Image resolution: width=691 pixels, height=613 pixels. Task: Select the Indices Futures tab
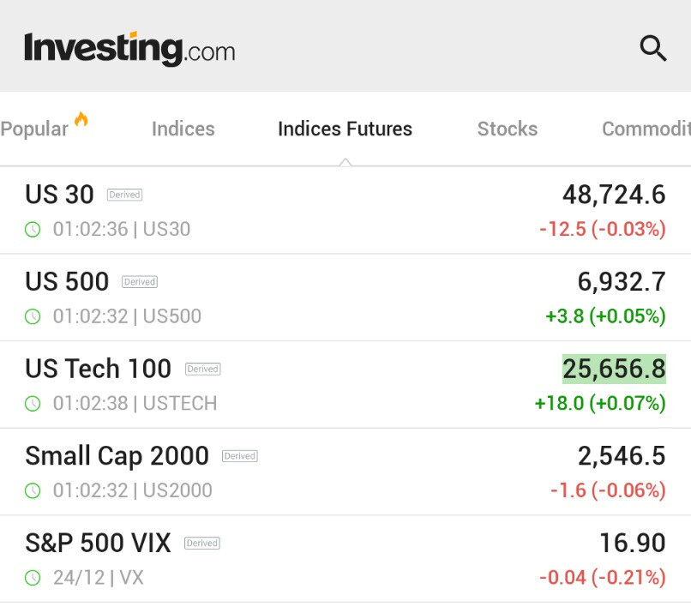[345, 129]
